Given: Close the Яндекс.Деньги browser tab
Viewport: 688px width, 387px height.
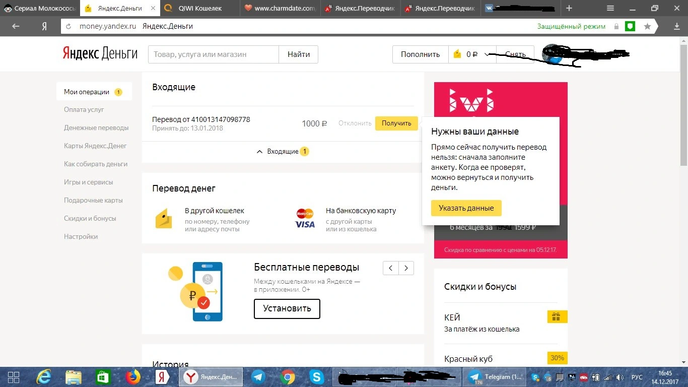Looking at the screenshot, I should (x=152, y=8).
